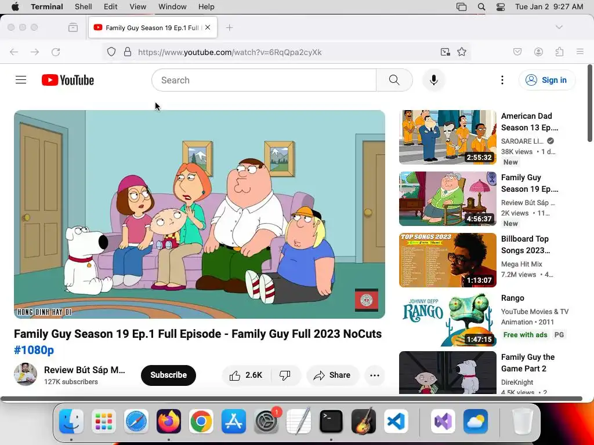Open a new browser tab
Screen dimensions: 594x445
[229, 28]
